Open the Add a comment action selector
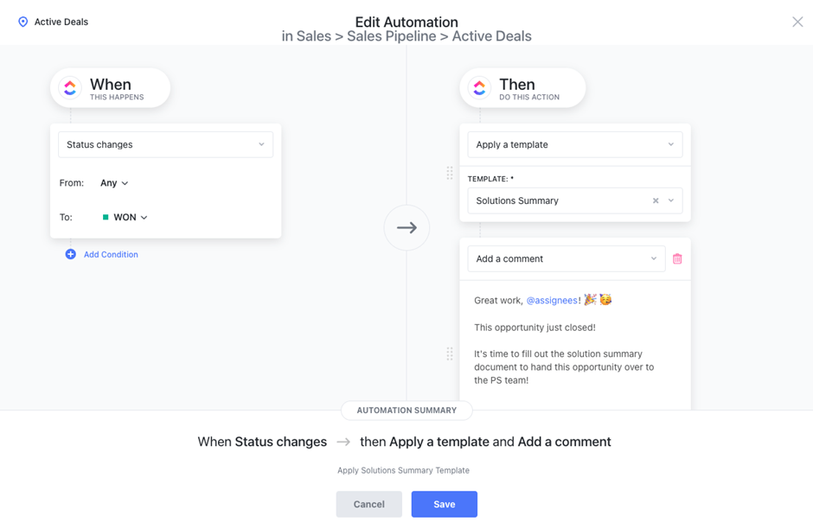The image size is (813, 528). click(x=566, y=258)
